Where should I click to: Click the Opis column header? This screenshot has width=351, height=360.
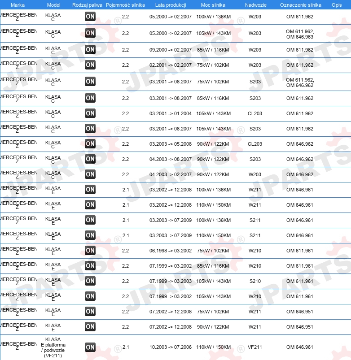tap(337, 5)
